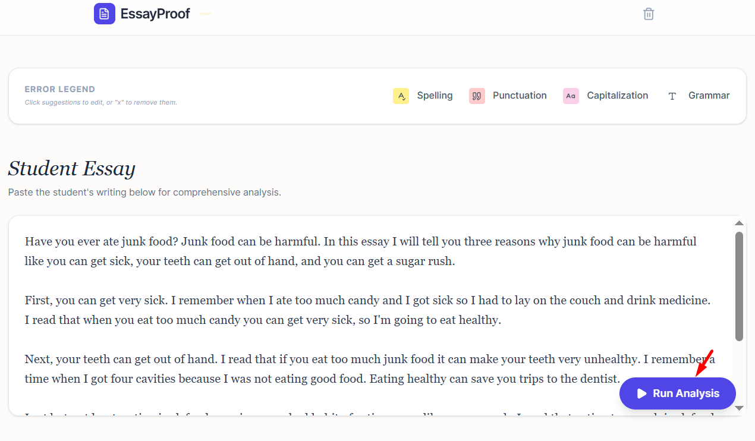
Task: Select the Punctuation legend label
Action: tap(520, 96)
